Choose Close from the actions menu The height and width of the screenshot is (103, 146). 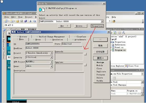point(99,69)
